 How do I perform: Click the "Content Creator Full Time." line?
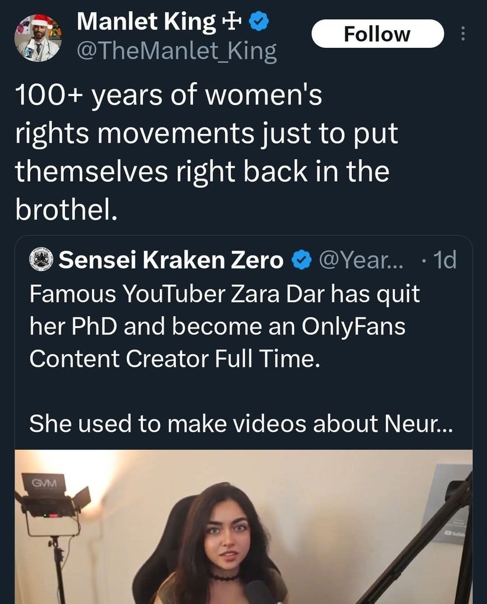[x=175, y=359]
